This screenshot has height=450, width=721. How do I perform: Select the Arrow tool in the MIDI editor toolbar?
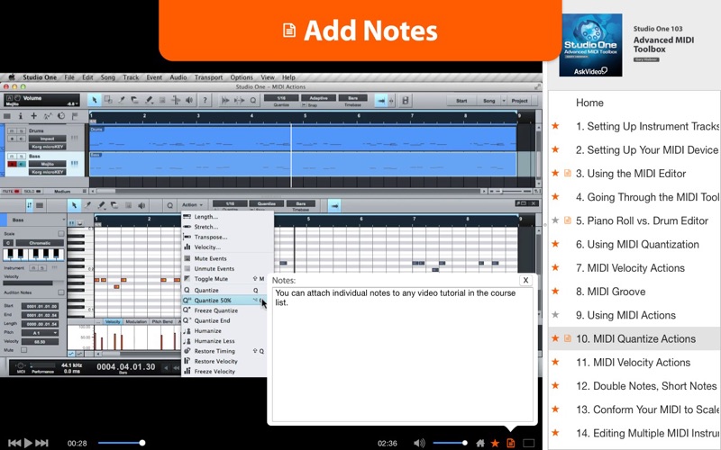point(74,205)
